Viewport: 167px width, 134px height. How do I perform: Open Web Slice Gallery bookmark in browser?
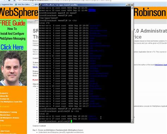click(x=24, y=4)
